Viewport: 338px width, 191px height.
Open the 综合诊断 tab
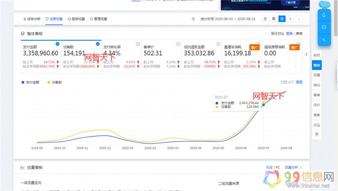[32, 19]
